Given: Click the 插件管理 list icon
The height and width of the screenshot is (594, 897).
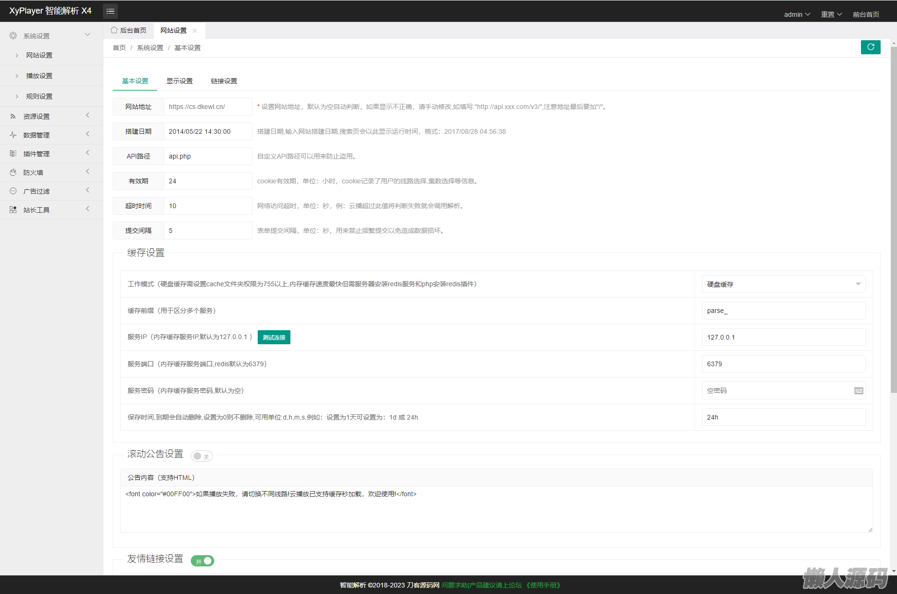Looking at the screenshot, I should (x=13, y=153).
